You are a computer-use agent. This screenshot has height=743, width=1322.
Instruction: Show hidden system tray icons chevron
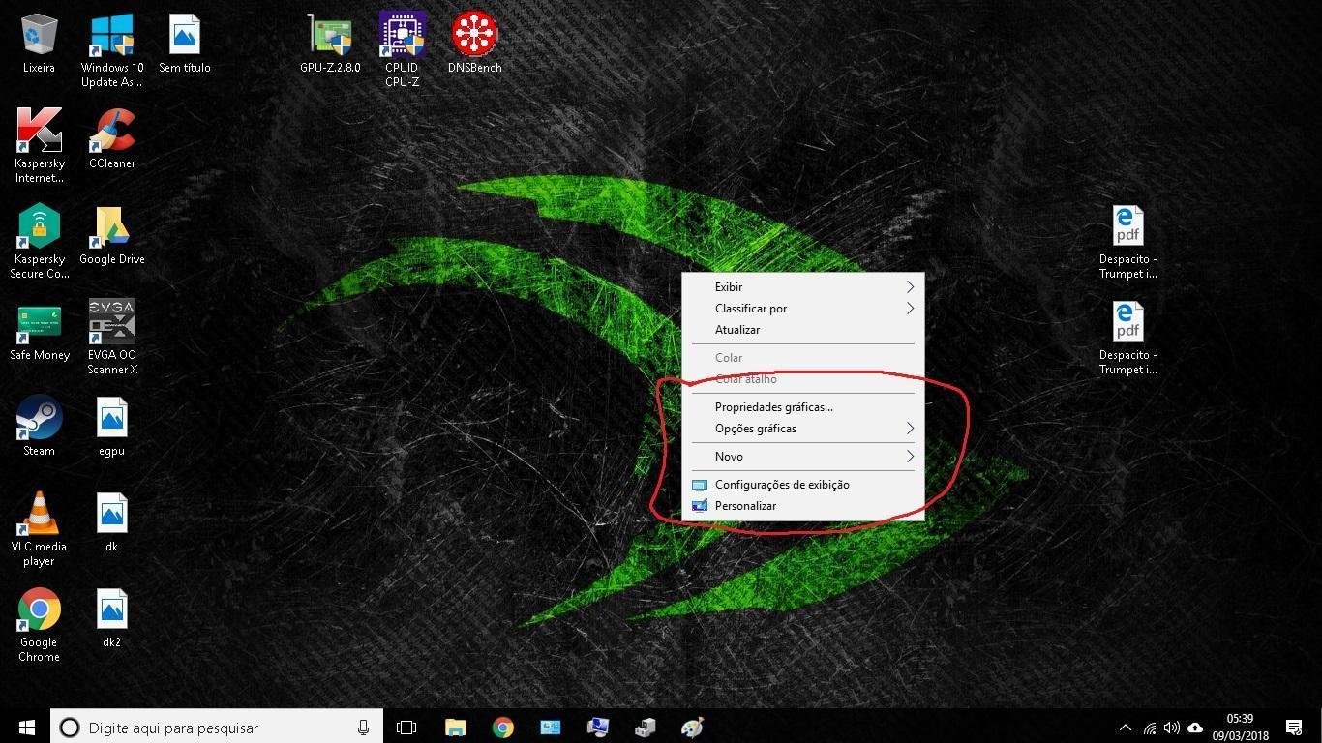(x=1126, y=728)
